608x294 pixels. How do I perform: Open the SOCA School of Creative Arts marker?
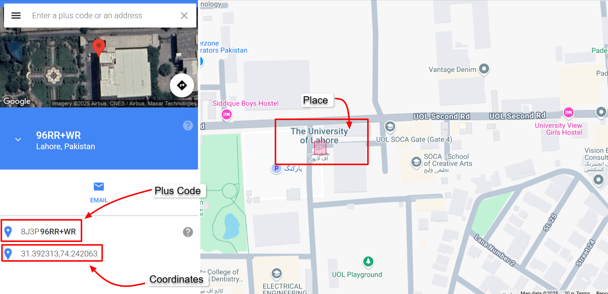416,162
